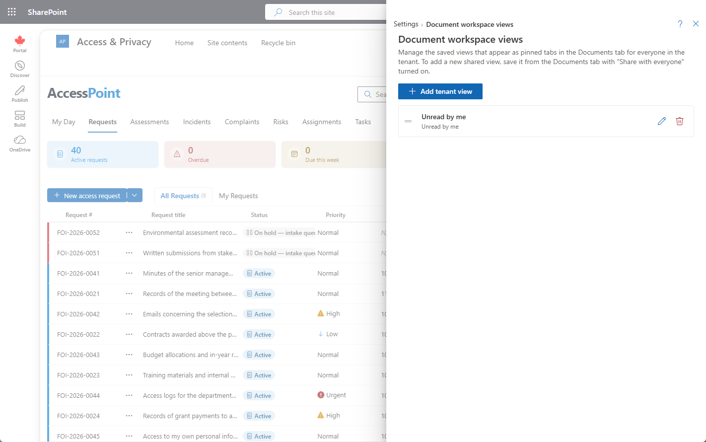This screenshot has width=706, height=442.
Task: Open more options for FOI-2026-0024
Action: pyautogui.click(x=129, y=416)
